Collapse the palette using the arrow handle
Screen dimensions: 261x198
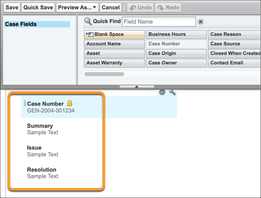click(x=137, y=87)
